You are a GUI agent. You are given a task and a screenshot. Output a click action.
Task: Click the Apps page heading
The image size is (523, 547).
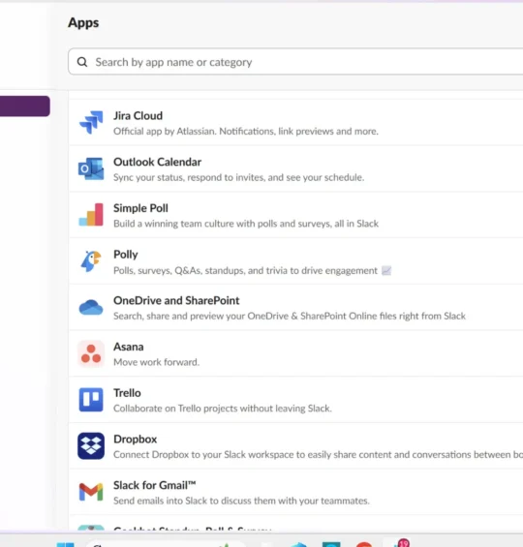[83, 23]
